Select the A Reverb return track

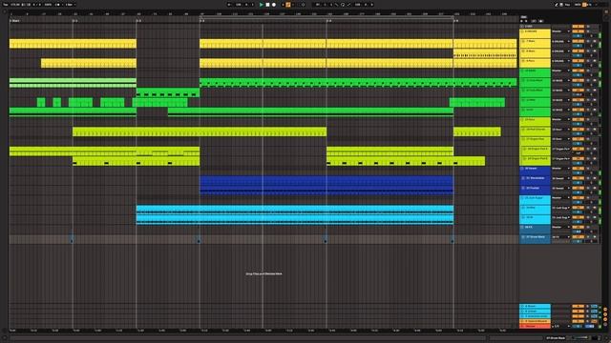[535, 306]
